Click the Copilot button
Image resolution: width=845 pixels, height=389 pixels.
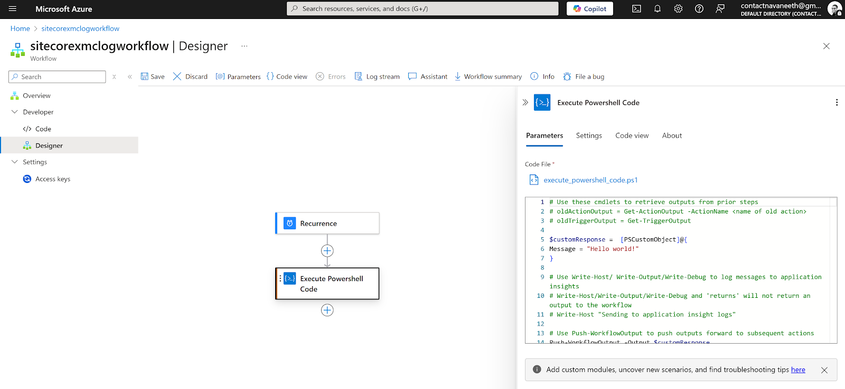point(590,9)
